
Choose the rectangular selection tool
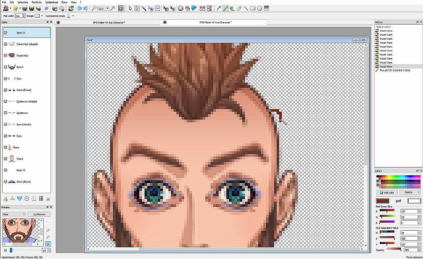pos(137,8)
